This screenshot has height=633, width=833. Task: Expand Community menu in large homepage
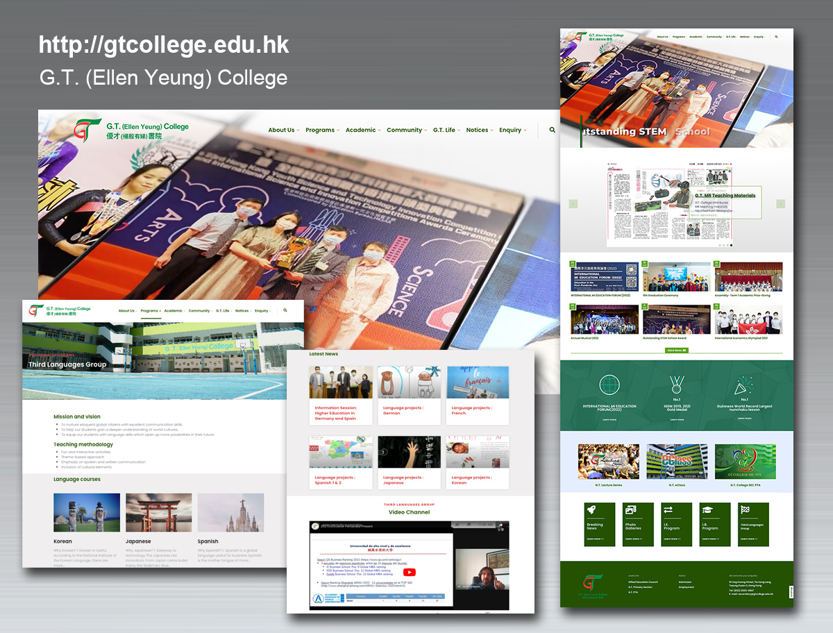[x=407, y=130]
